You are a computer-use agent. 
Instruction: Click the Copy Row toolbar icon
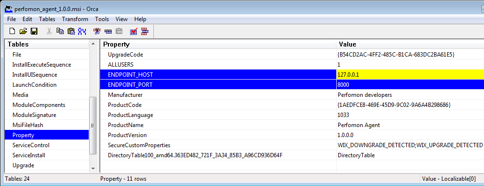point(108,31)
